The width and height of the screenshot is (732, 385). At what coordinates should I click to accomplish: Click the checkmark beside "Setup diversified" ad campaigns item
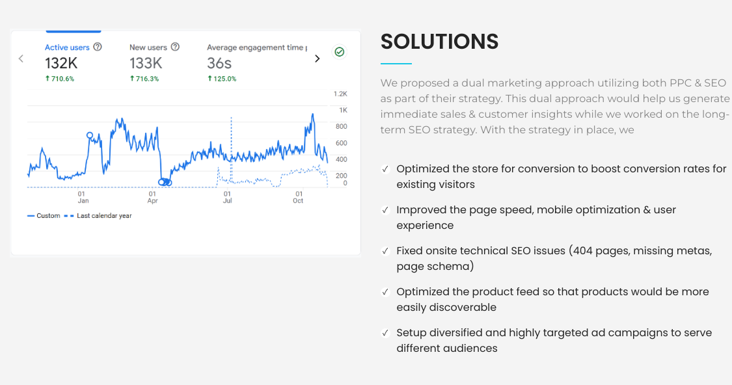pos(385,333)
